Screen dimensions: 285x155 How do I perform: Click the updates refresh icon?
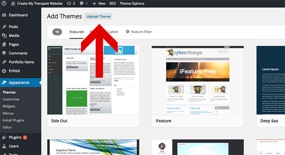pyautogui.click(x=69, y=3)
